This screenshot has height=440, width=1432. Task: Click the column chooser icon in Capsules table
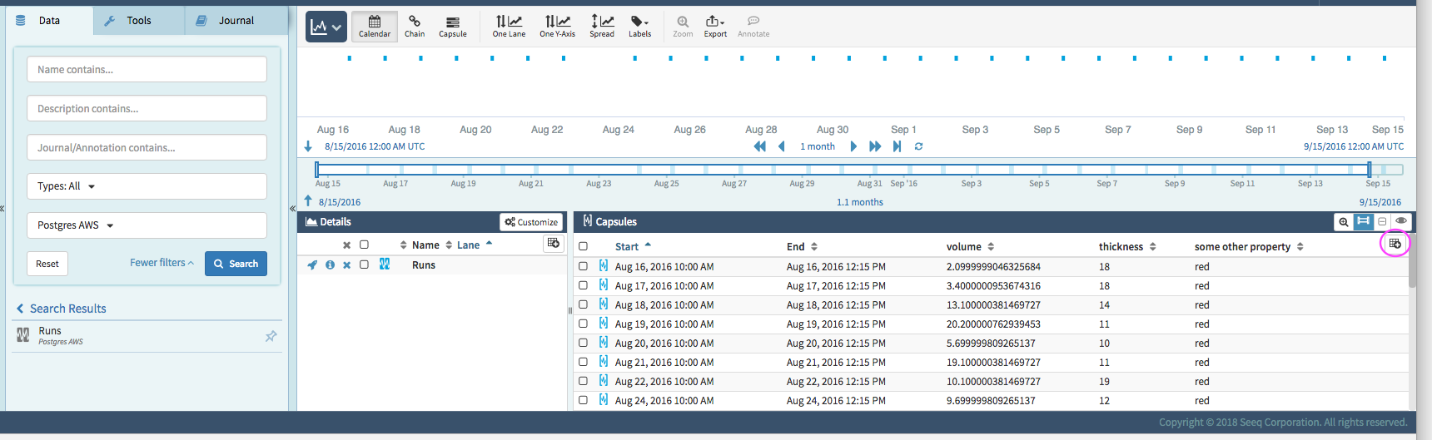coord(1395,244)
